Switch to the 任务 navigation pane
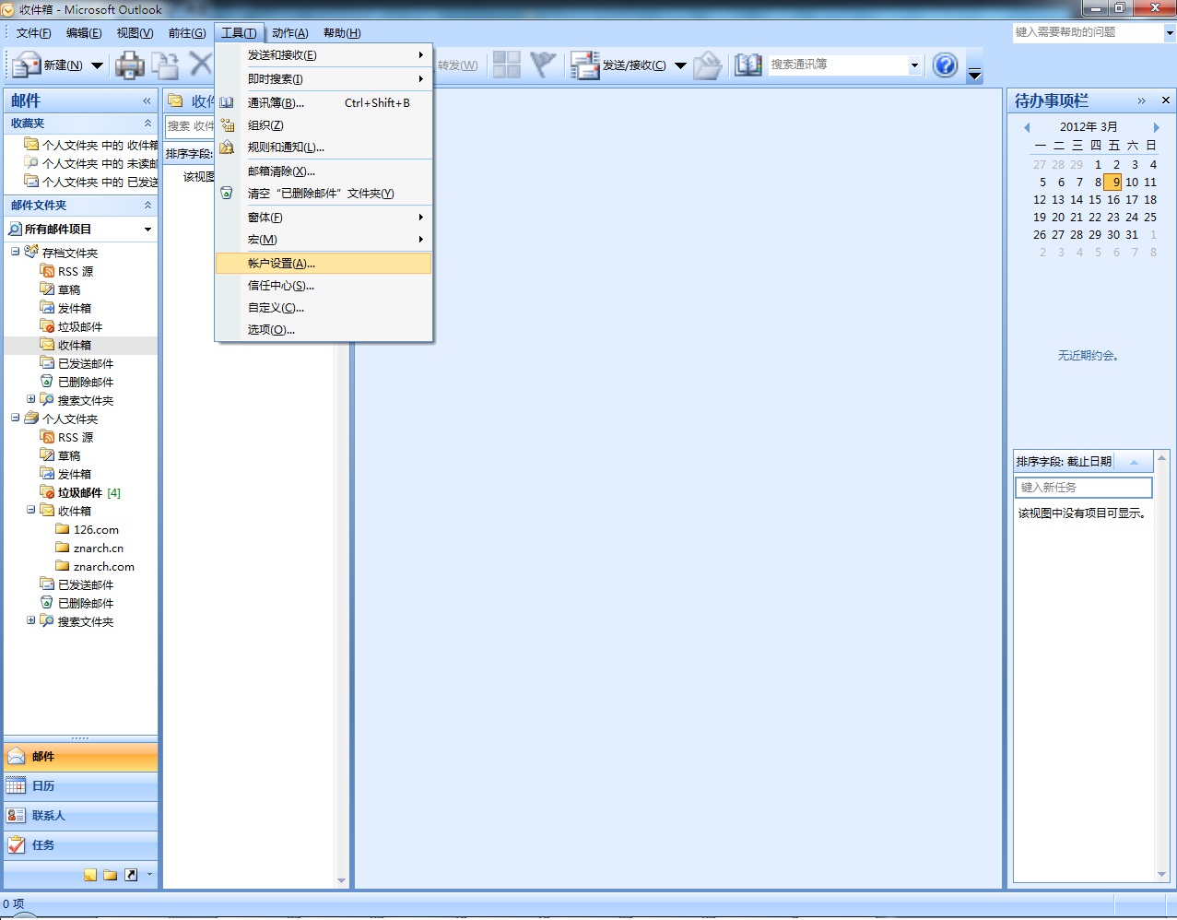 click(x=81, y=845)
